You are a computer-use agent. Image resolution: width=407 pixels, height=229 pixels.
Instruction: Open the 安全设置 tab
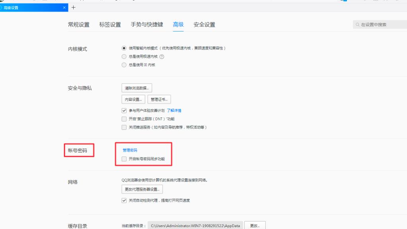tap(204, 25)
